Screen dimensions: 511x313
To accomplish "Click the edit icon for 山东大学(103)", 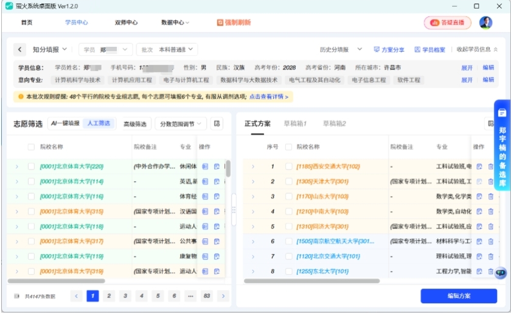I will tap(479, 196).
